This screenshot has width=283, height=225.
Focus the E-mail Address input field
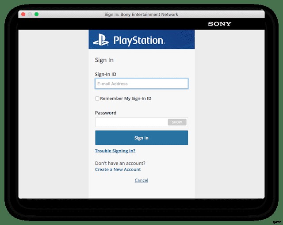141,84
